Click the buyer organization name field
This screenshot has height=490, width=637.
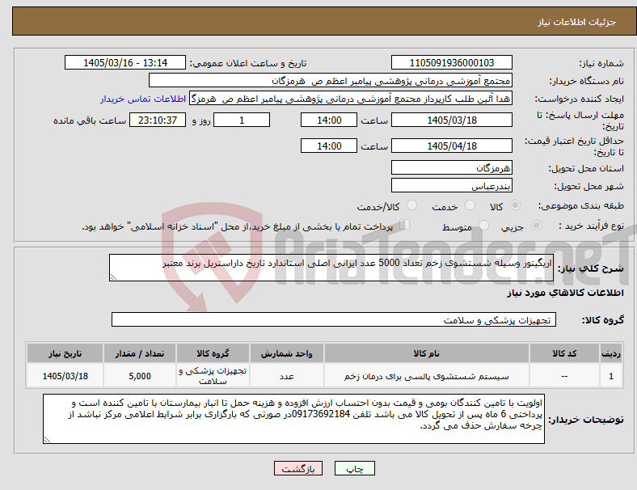331,80
